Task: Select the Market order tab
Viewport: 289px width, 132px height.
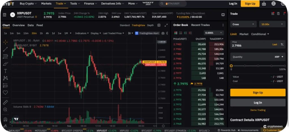Action: [x=244, y=34]
